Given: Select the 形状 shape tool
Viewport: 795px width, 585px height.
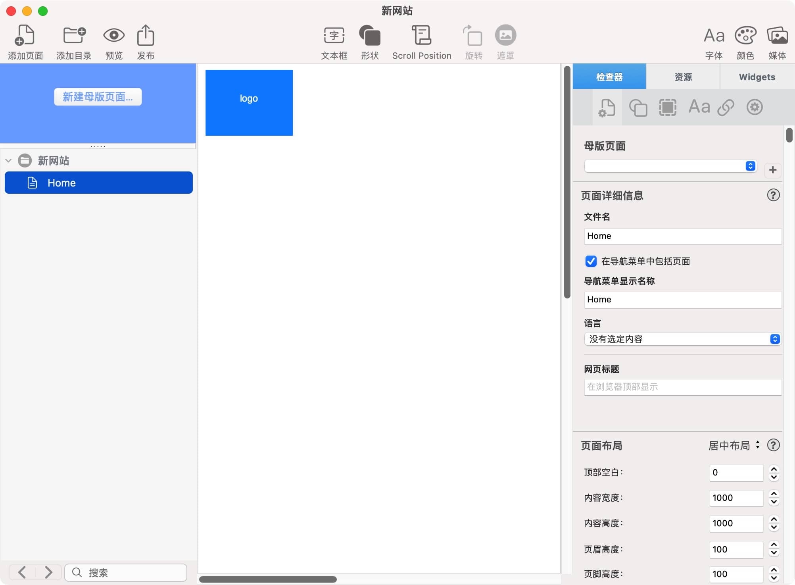Looking at the screenshot, I should (370, 35).
